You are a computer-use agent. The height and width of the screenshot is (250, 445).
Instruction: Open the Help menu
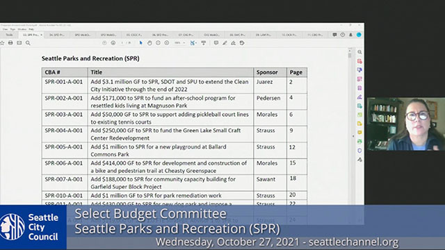click(x=31, y=29)
